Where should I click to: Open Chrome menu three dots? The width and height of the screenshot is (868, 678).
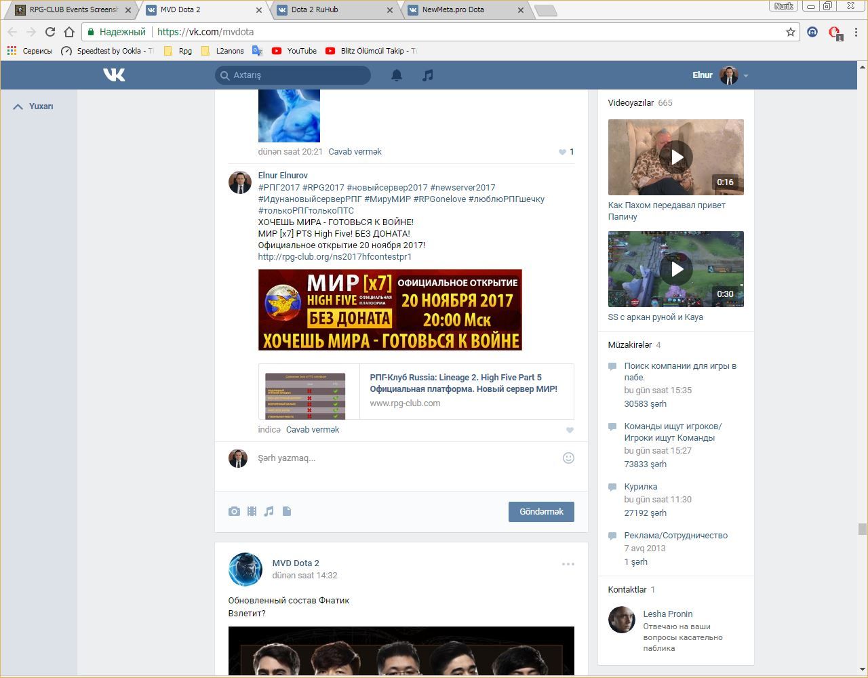(x=856, y=32)
